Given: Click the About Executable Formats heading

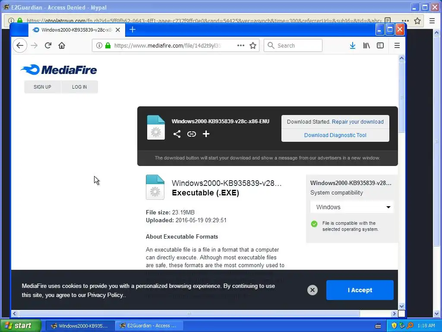Looking at the screenshot, I should coord(182,236).
